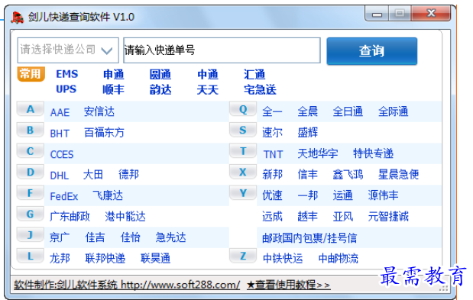Select 源伟丰 courier
Screen dimensions: 473x300
[383, 195]
